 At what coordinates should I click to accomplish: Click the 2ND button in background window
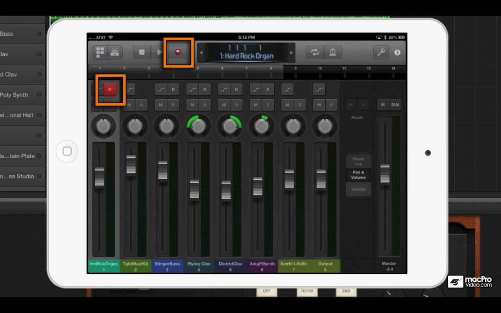coord(346,291)
